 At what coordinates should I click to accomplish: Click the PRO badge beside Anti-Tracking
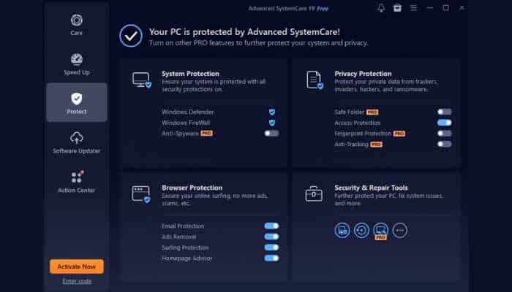[x=376, y=145]
